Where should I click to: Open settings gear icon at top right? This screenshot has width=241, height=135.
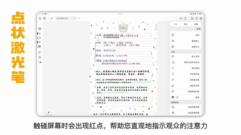[201, 18]
